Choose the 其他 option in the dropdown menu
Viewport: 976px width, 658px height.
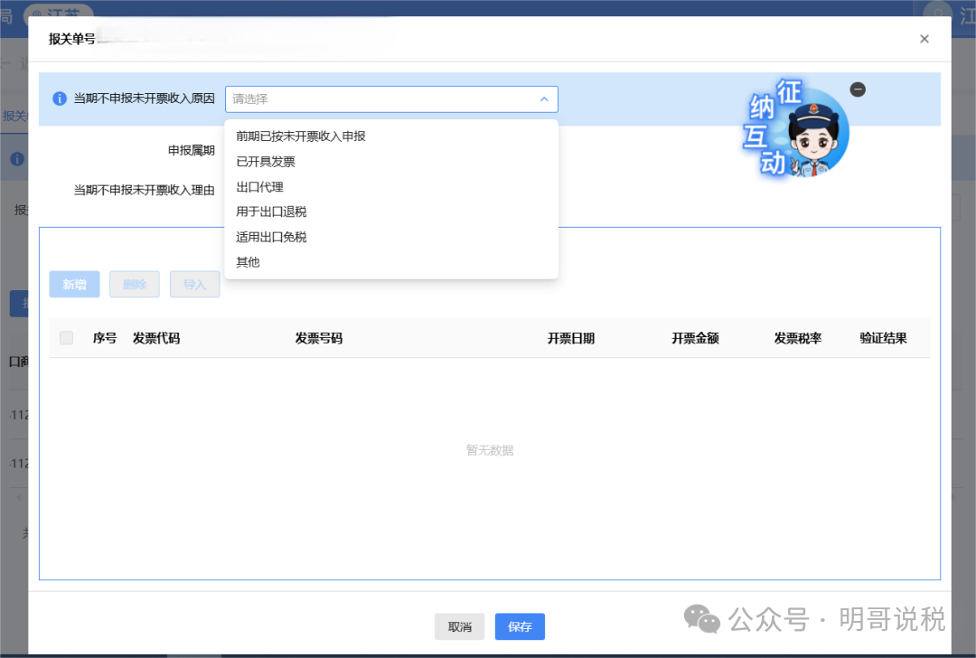[247, 262]
